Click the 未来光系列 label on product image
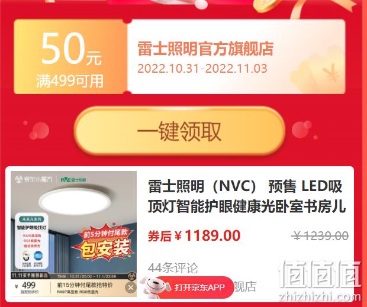This screenshot has height=307, width=367. tap(31, 219)
